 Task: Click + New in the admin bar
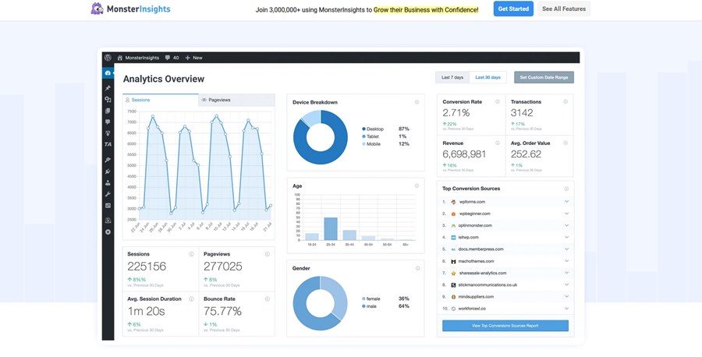[194, 58]
